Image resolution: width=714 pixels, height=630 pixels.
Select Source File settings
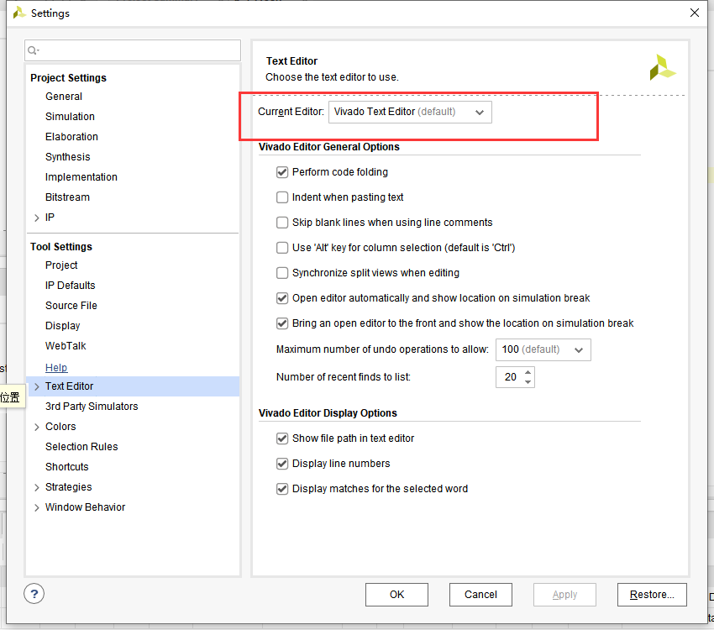71,306
